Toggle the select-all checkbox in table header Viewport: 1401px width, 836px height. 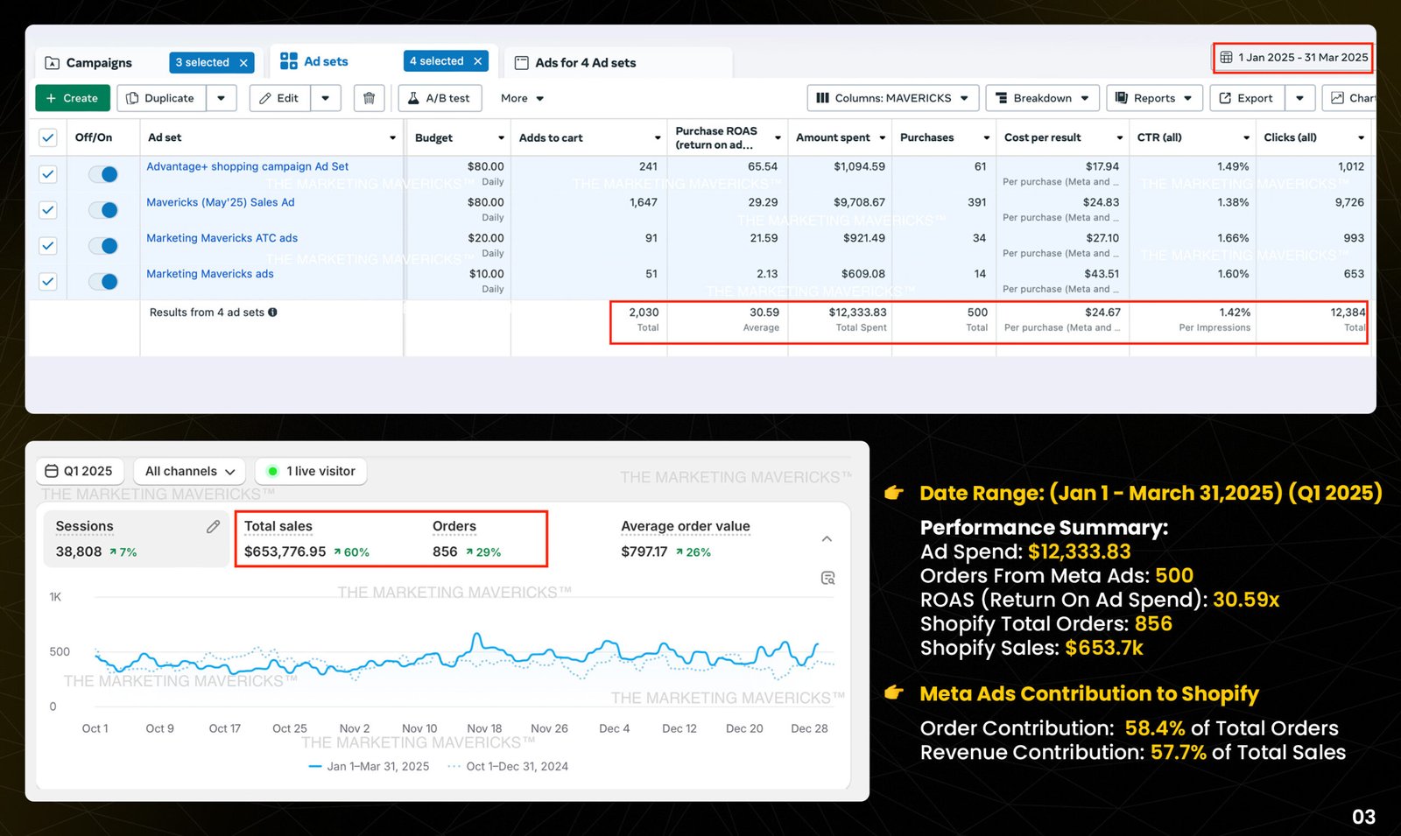[x=48, y=137]
